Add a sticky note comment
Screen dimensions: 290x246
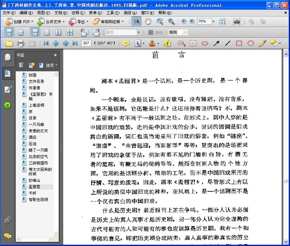pos(126,43)
